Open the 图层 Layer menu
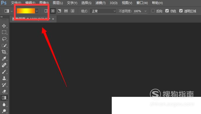 pos(58,3)
